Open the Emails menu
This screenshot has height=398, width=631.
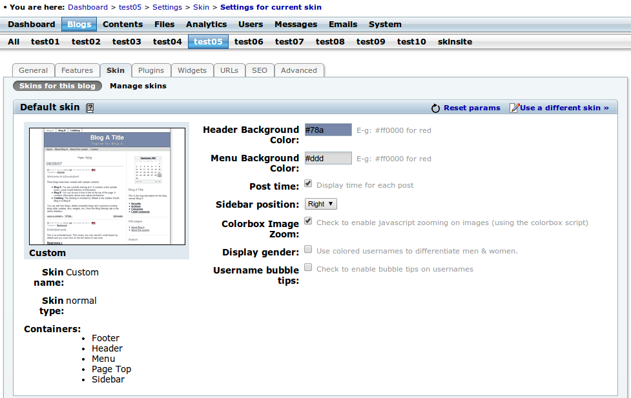click(x=343, y=24)
